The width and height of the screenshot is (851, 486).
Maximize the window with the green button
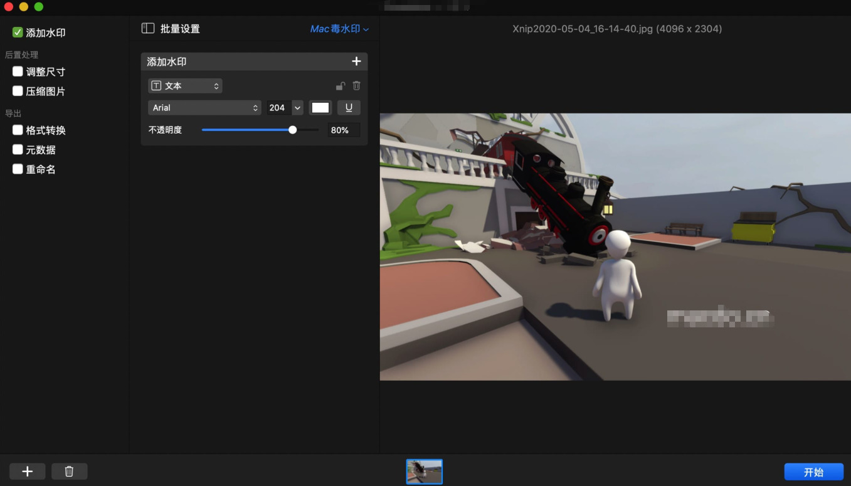click(39, 6)
